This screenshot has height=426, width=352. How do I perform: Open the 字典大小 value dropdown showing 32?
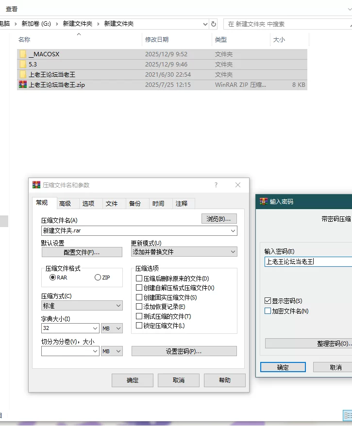tap(95, 328)
